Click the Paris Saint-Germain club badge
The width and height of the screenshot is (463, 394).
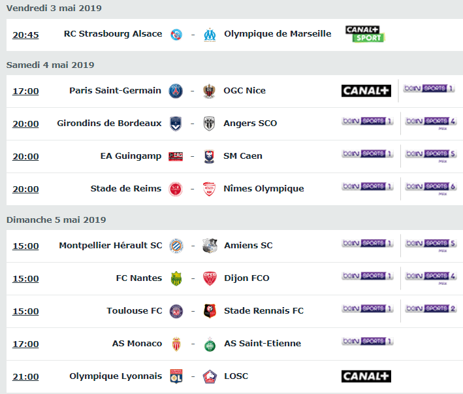pyautogui.click(x=176, y=91)
